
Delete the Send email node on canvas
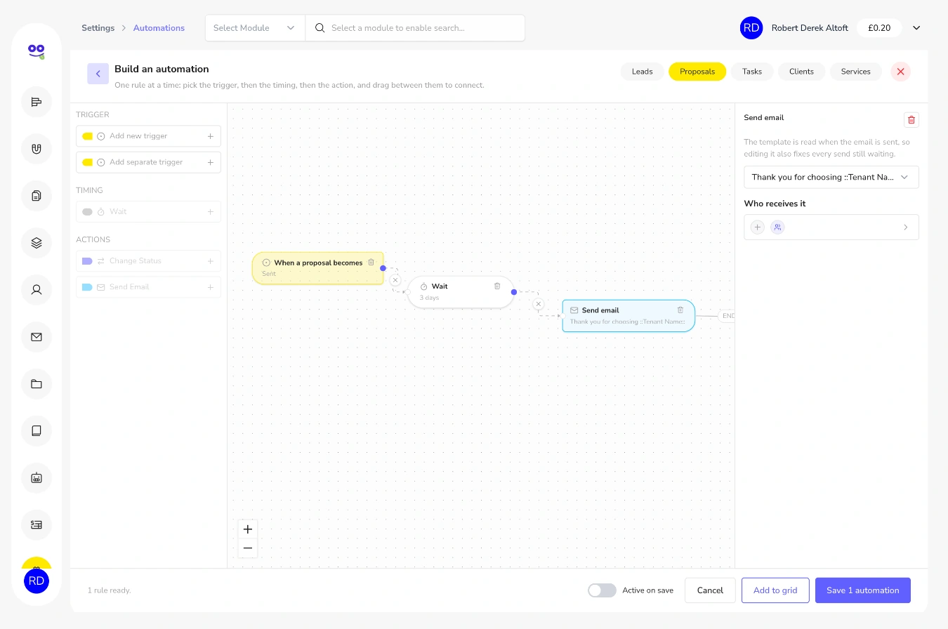pyautogui.click(x=680, y=310)
